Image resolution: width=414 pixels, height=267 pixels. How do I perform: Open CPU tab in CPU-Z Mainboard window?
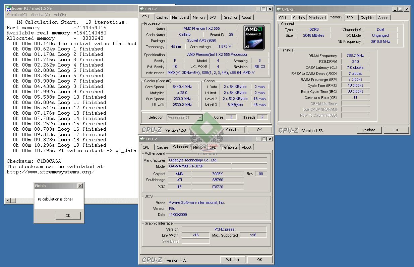click(146, 147)
